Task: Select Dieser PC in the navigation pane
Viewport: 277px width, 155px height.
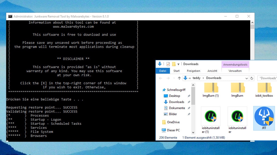Action: tap(171, 130)
